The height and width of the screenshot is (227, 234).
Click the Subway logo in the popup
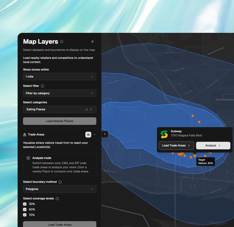[164, 134]
